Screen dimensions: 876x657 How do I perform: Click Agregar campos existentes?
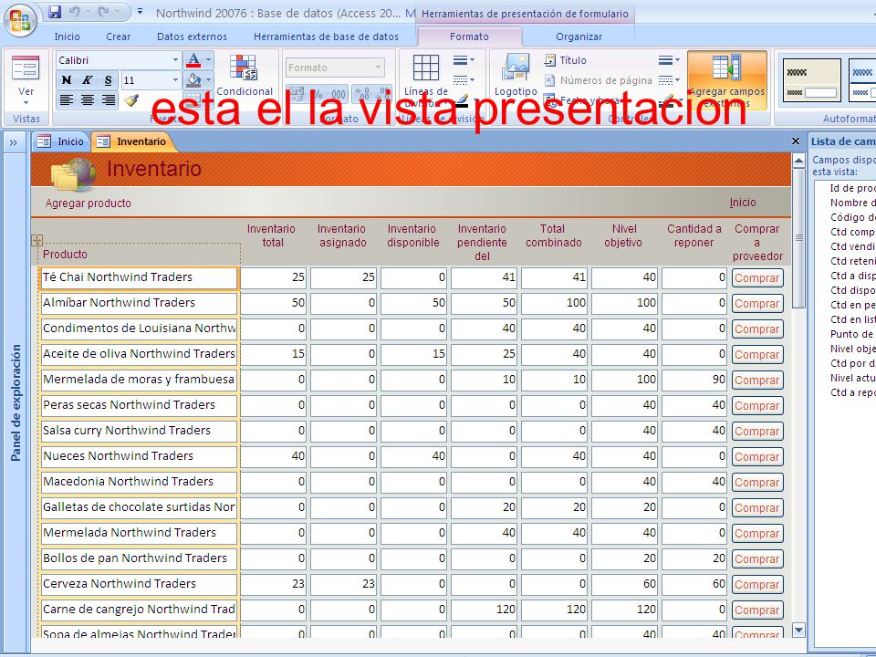(x=727, y=80)
